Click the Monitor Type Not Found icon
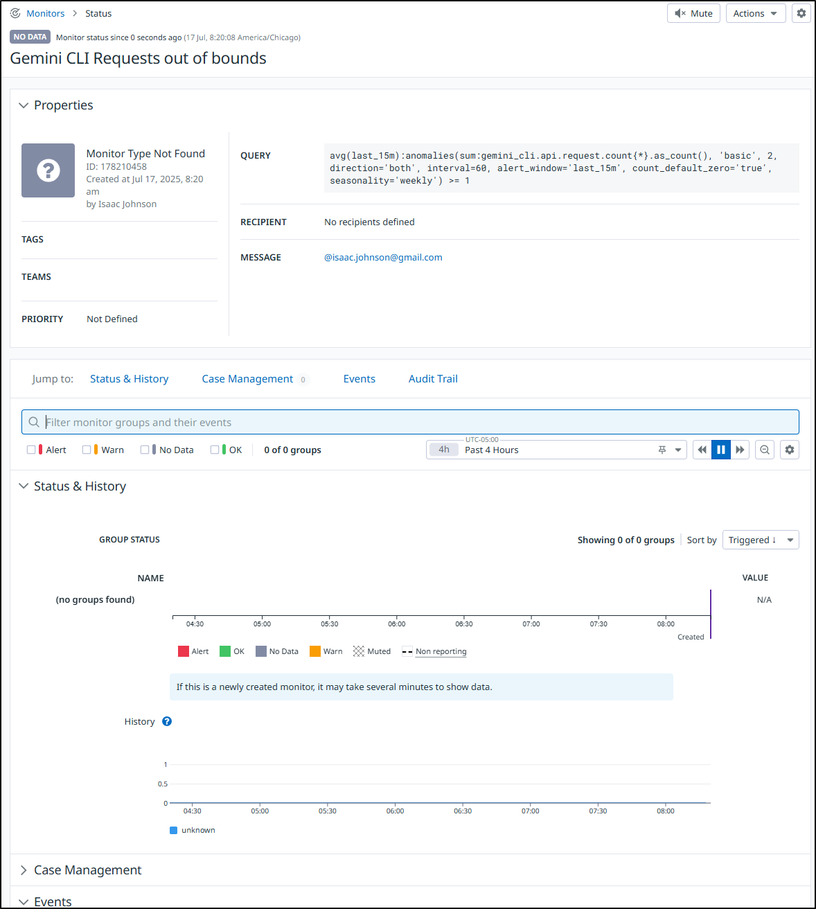The image size is (816, 909). point(48,170)
